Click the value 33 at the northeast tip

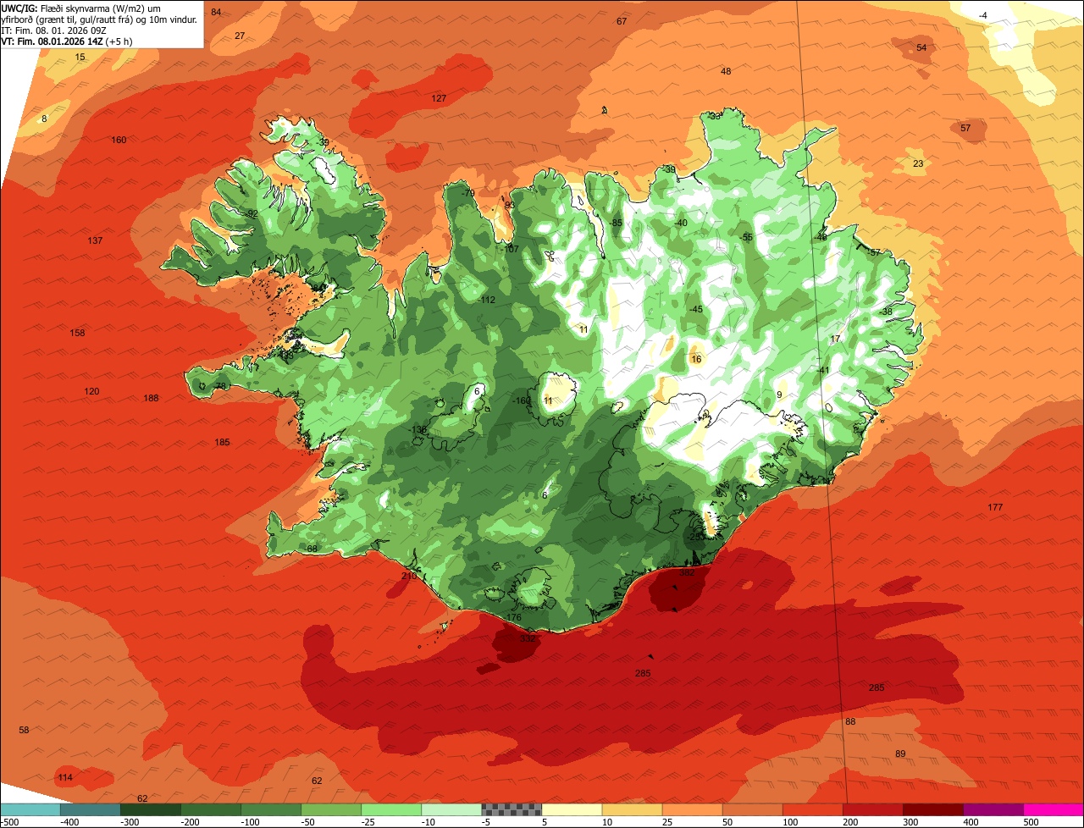716,116
